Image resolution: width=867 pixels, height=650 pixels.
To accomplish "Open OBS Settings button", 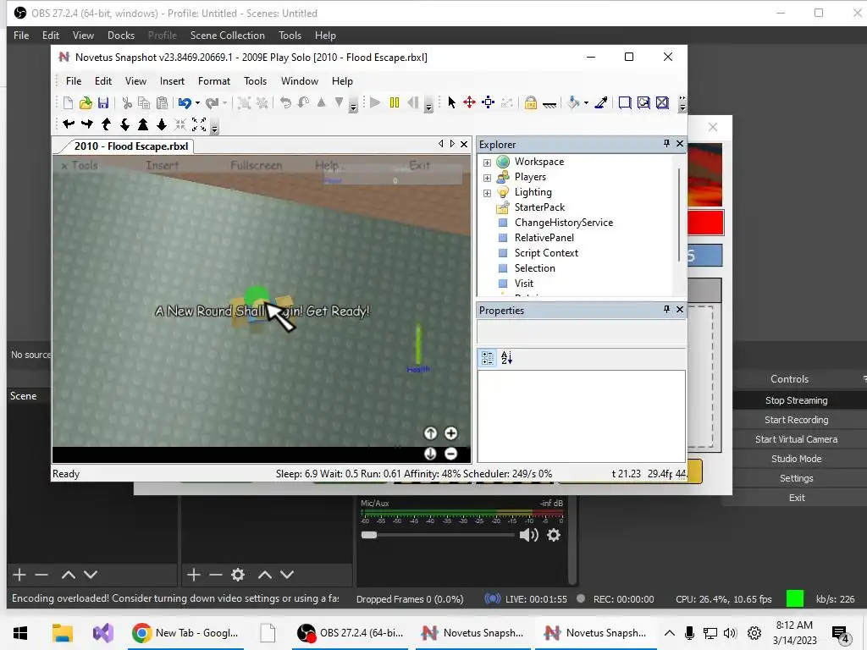I will (796, 478).
